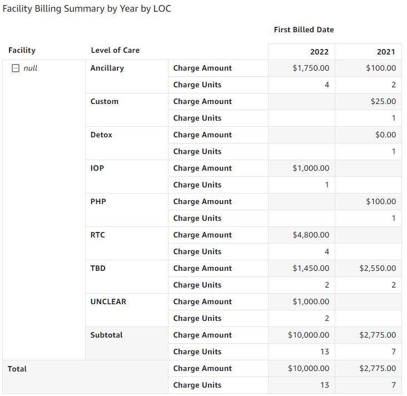Select the TBD level of care row
Image resolution: width=407 pixels, height=396 pixels.
(x=98, y=269)
